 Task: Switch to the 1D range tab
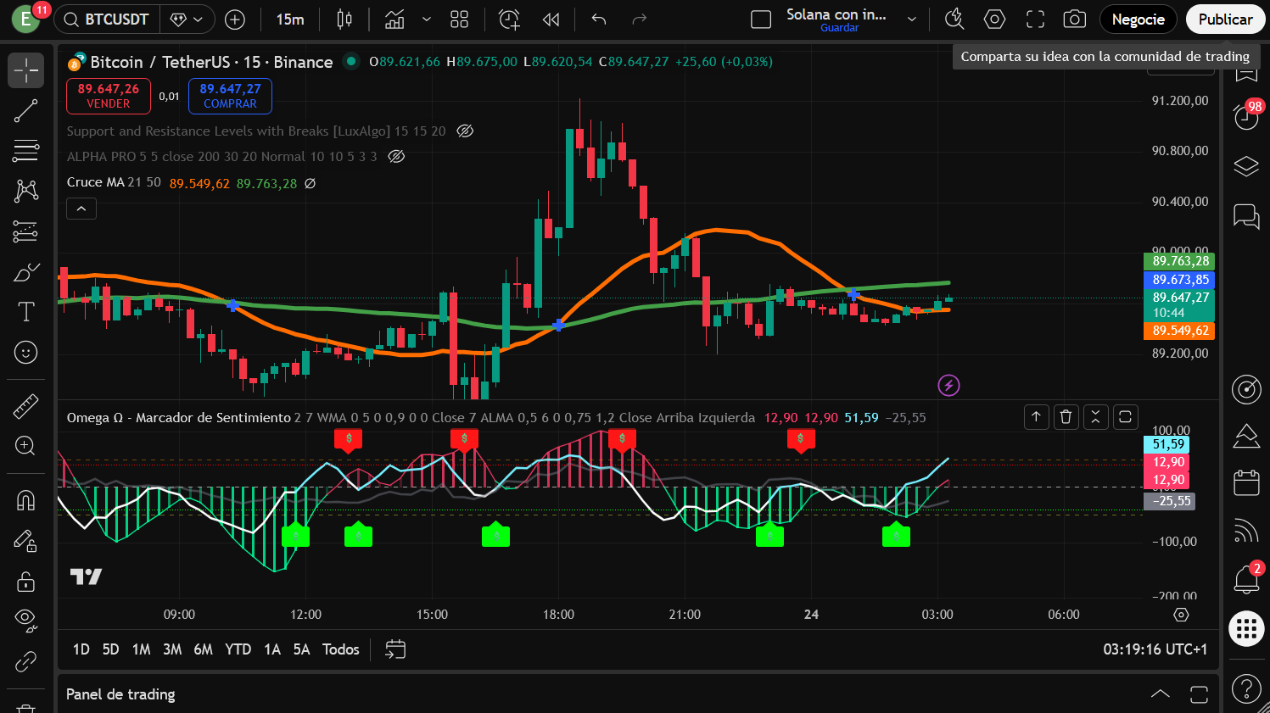81,649
